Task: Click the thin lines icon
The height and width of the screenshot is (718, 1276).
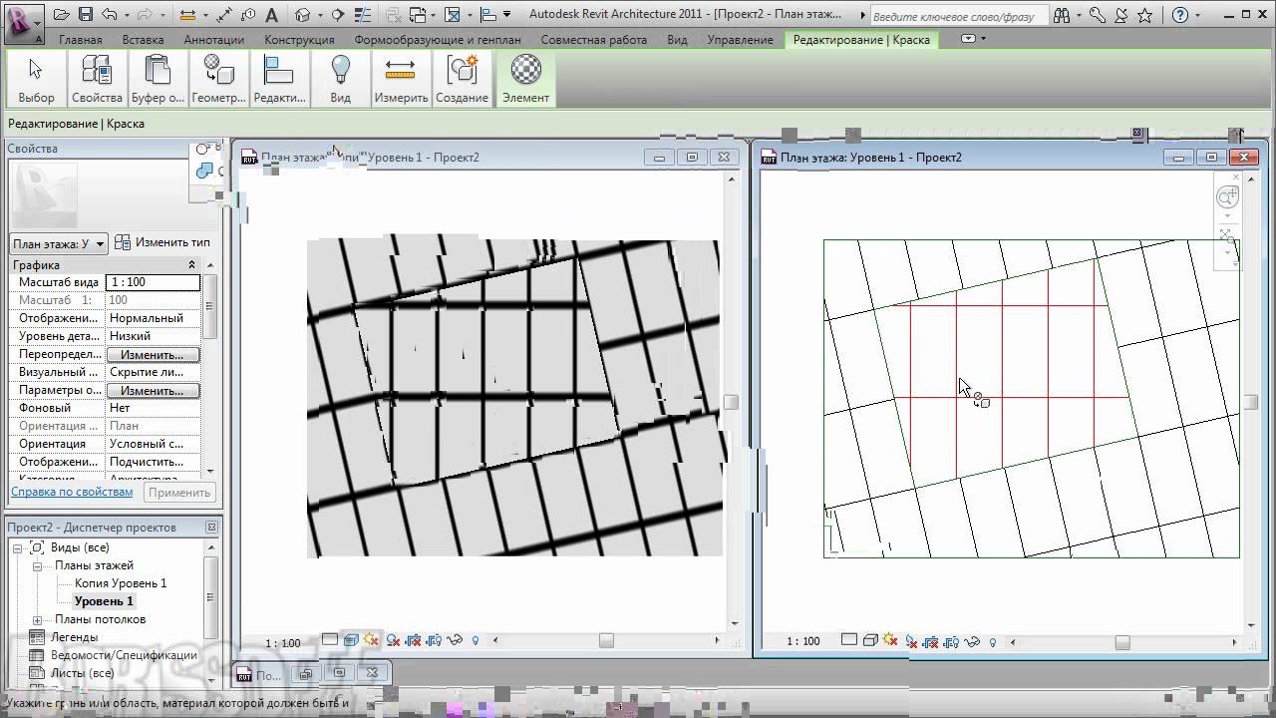Action: (363, 15)
